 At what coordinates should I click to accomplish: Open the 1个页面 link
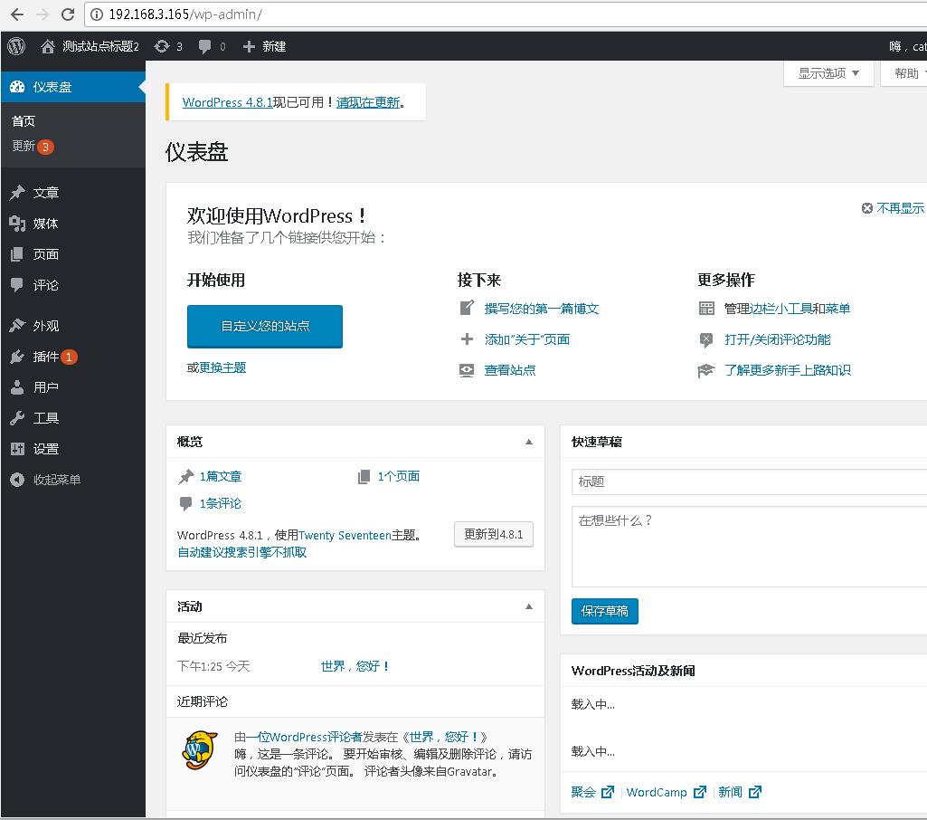point(399,476)
